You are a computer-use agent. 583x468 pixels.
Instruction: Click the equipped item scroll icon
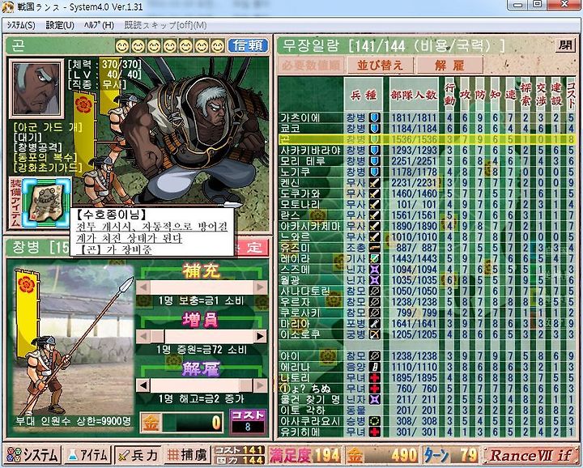[46, 203]
